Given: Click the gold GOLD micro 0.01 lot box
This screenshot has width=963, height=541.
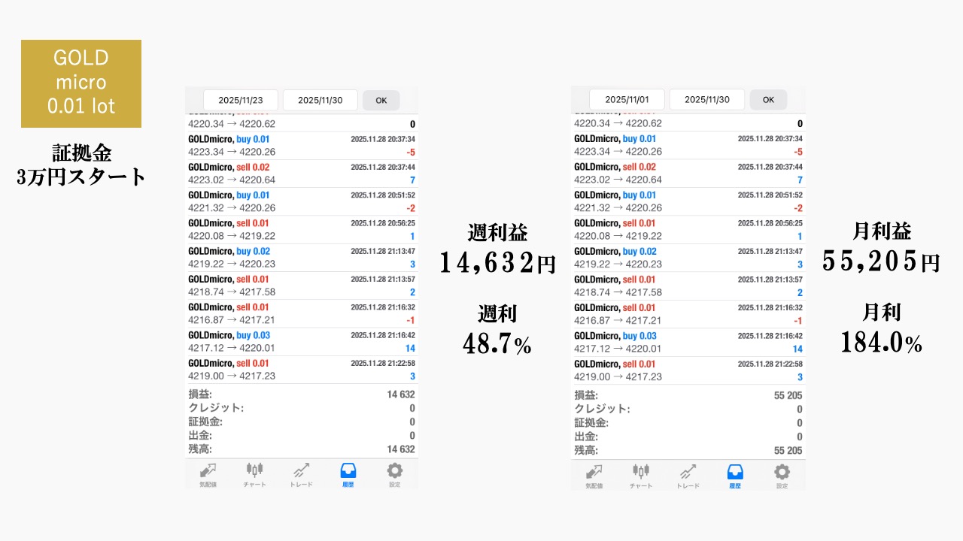Looking at the screenshot, I should (x=81, y=83).
